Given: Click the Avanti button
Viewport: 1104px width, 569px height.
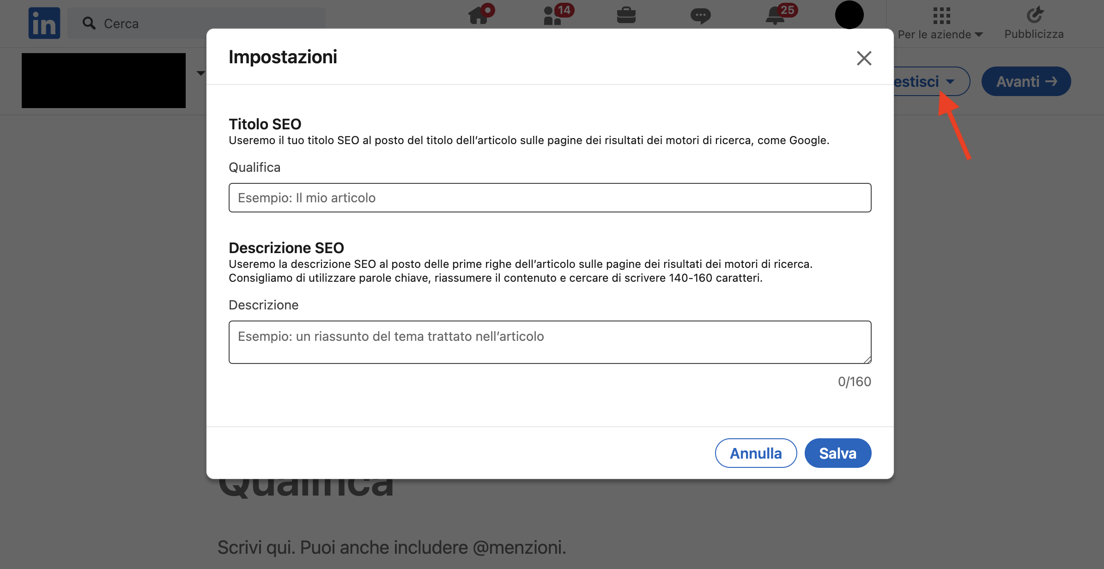Looking at the screenshot, I should coord(1026,81).
